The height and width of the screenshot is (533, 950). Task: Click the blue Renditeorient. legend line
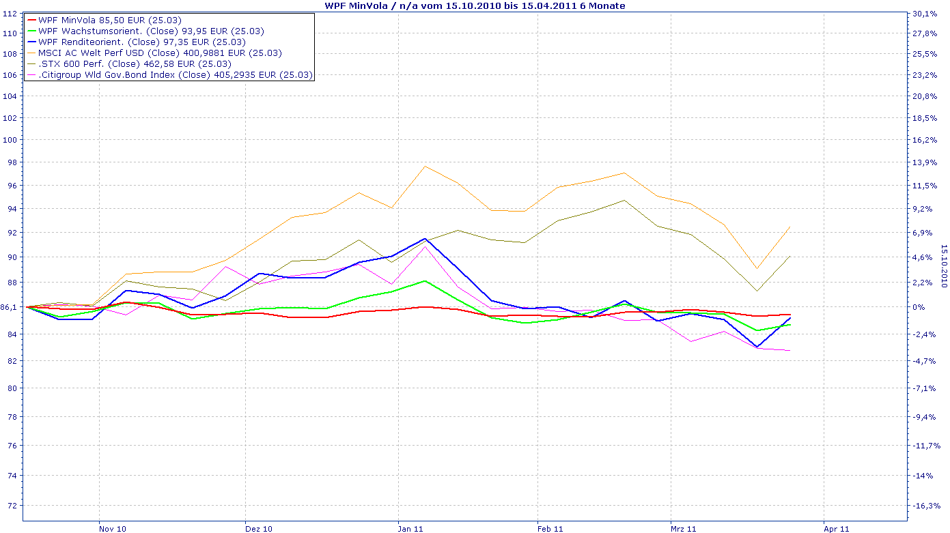[x=31, y=42]
